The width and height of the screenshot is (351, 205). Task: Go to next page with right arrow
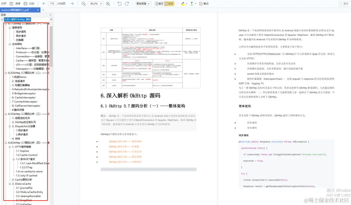click(72, 4)
